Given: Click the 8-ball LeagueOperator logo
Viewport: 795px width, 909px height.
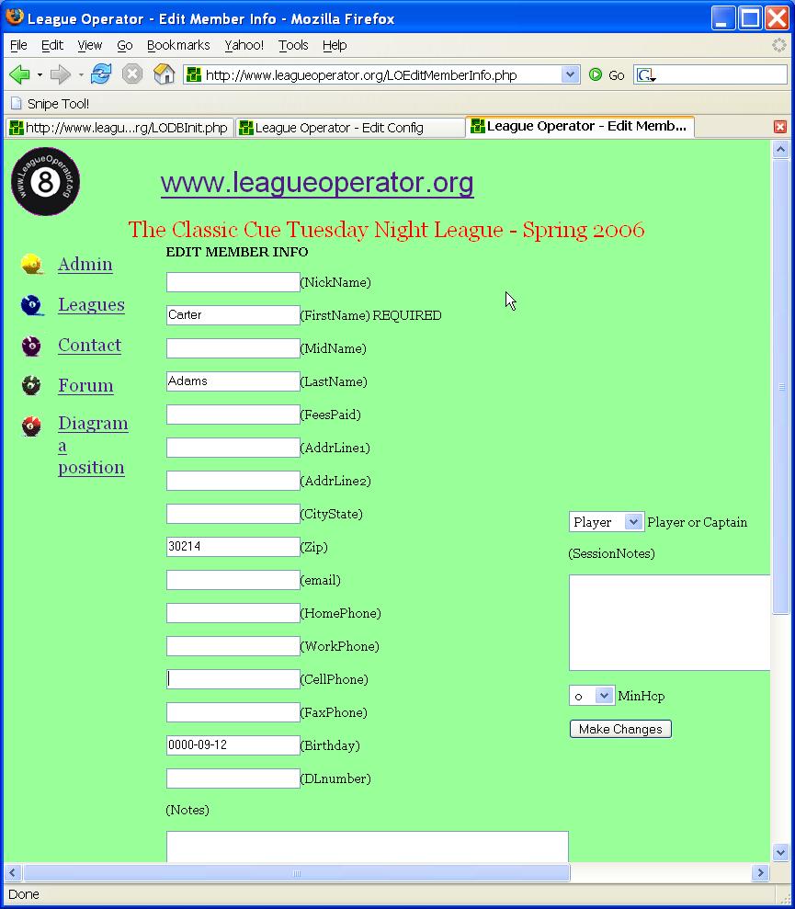Looking at the screenshot, I should click(45, 182).
